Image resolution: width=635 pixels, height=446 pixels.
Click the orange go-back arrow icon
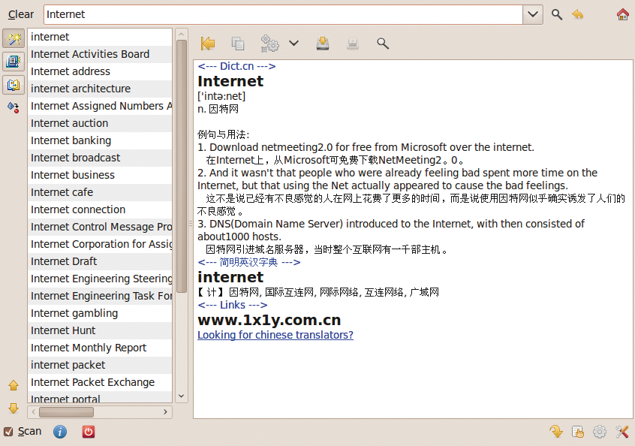(578, 14)
